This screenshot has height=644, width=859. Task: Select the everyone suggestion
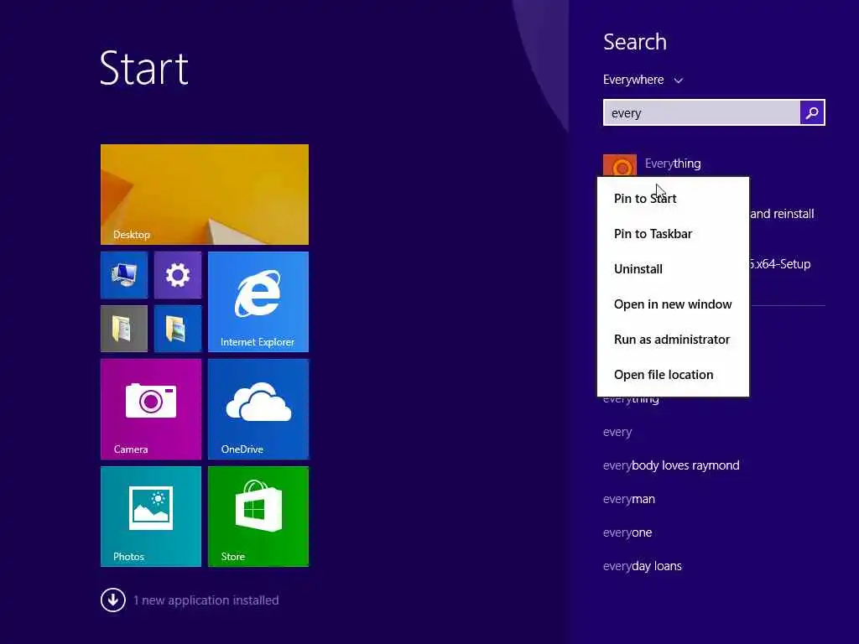pyautogui.click(x=627, y=532)
